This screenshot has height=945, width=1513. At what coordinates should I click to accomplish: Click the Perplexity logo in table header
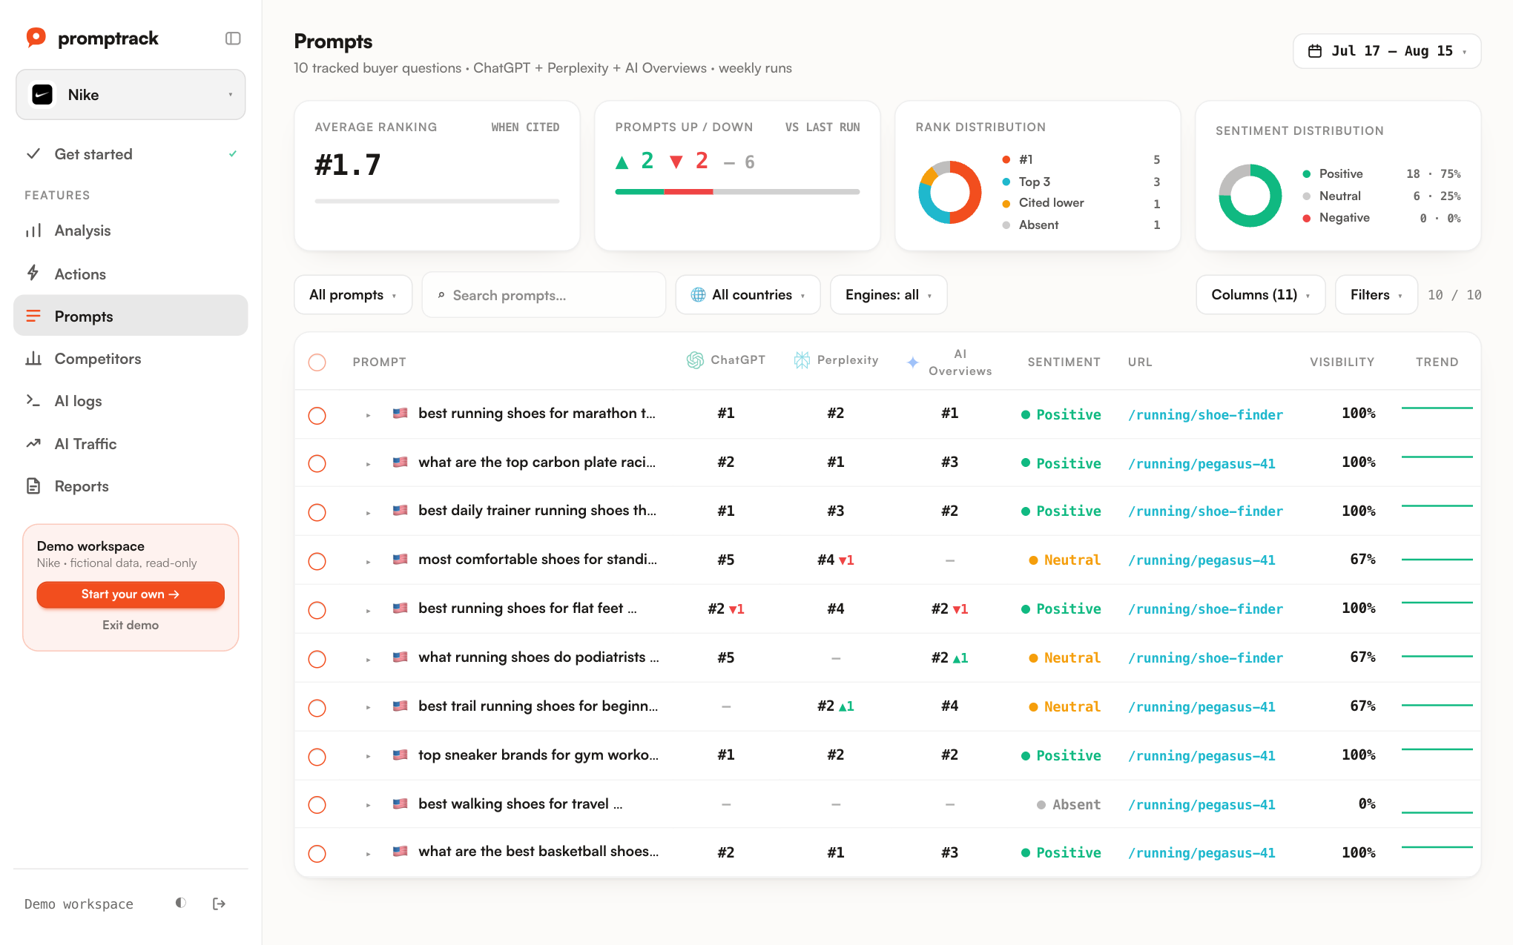(802, 360)
